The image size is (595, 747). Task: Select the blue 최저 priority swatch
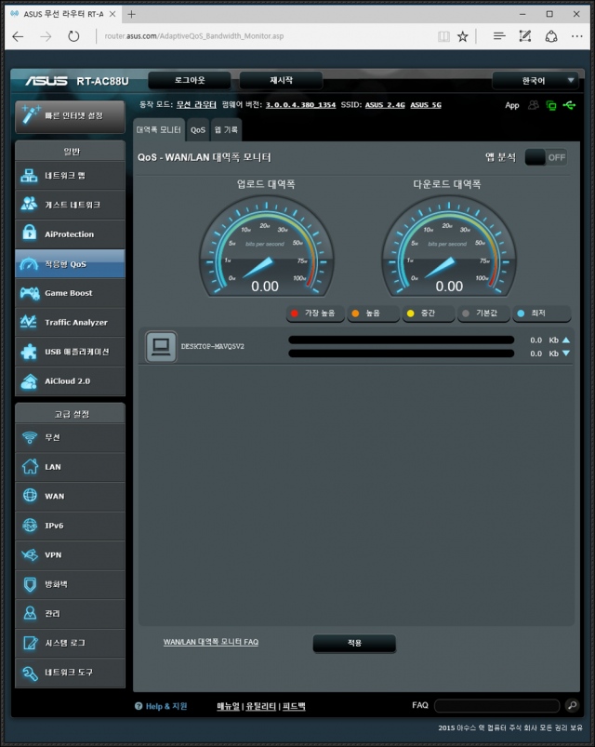point(521,313)
